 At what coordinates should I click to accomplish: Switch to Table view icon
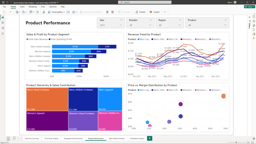[x=3, y=22]
